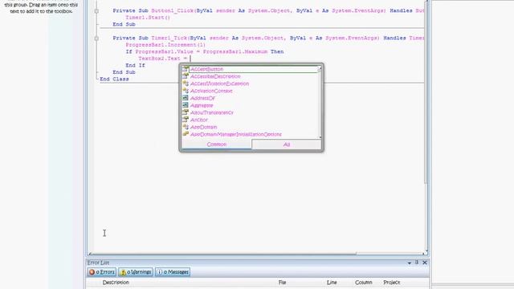Pick AccessViolationException in the suggestion list

219,83
